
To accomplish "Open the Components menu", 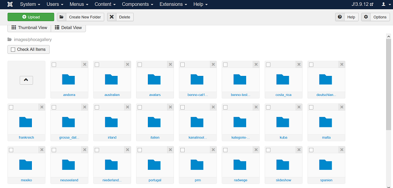I will (138, 4).
